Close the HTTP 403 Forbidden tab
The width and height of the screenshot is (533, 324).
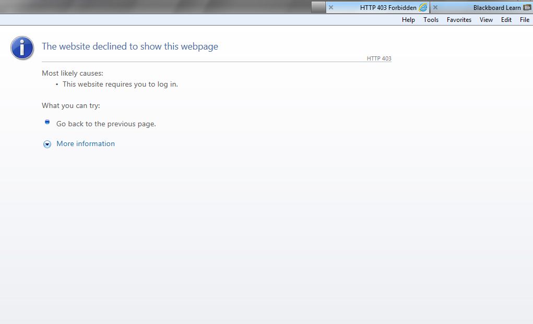pos(331,7)
